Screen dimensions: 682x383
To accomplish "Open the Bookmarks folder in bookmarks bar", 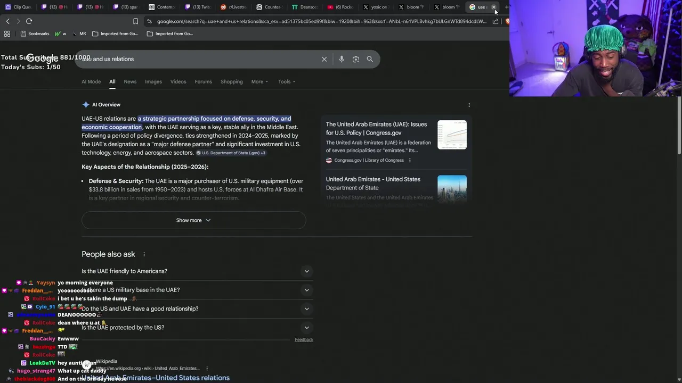I will [35, 34].
